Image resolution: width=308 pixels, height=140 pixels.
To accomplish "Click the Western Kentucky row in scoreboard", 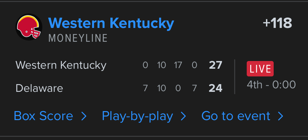I will point(61,65).
